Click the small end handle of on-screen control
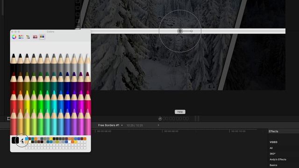Image resolution: width=299 pixels, height=168 pixels. tap(192, 31)
